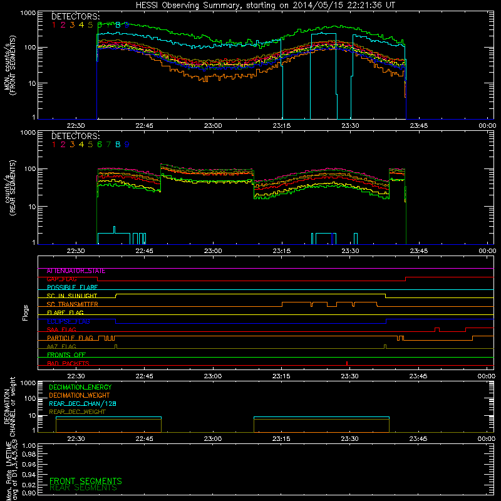
Task: Click the 1.00 tick on livetime axis
Action: pyautogui.click(x=29, y=445)
